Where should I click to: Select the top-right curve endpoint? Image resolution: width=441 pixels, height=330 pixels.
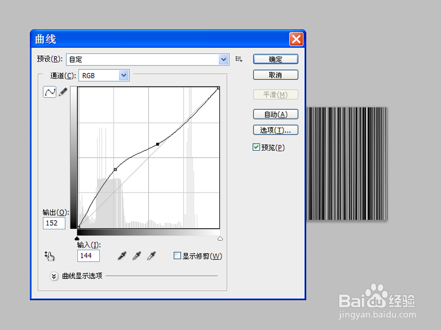pyautogui.click(x=218, y=88)
